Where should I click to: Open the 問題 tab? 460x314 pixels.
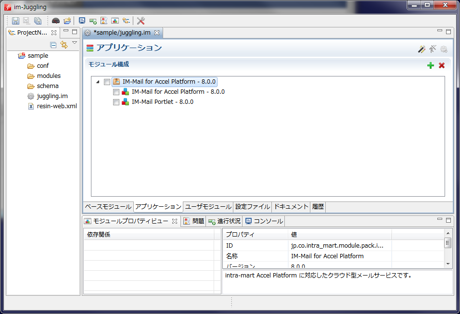tap(193, 221)
